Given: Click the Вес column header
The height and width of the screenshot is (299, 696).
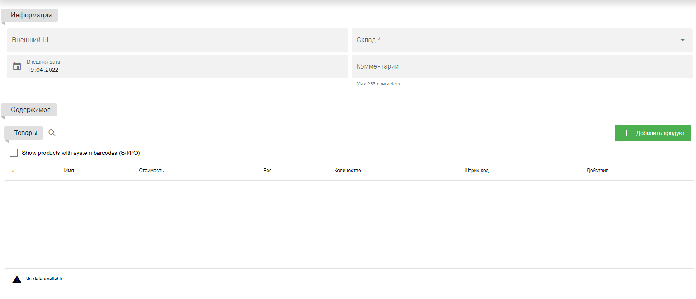Looking at the screenshot, I should pyautogui.click(x=267, y=171).
